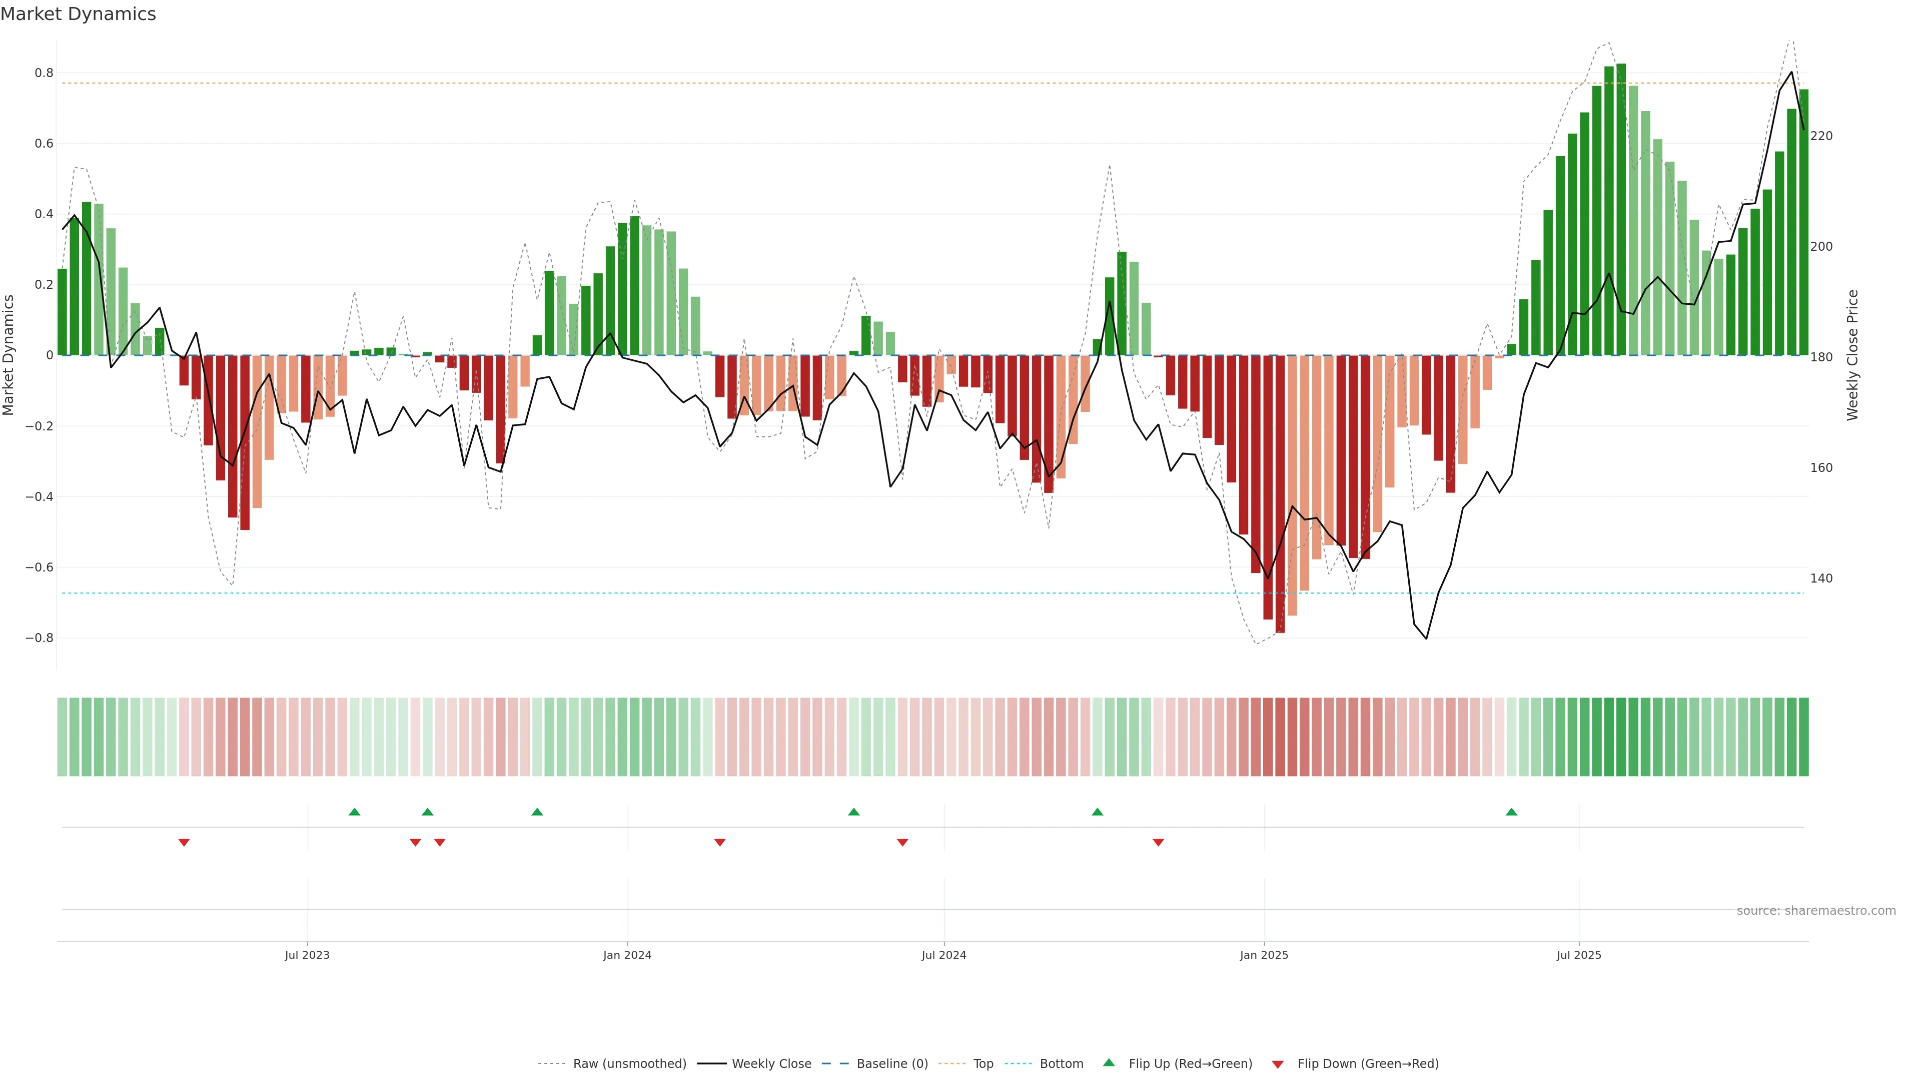Image resolution: width=1921 pixels, height=1081 pixels.
Task: Click the Jan 2025 axis label
Action: tap(1263, 955)
